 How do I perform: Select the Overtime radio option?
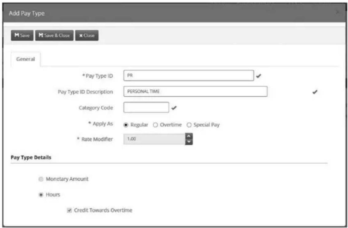pyautogui.click(x=155, y=125)
